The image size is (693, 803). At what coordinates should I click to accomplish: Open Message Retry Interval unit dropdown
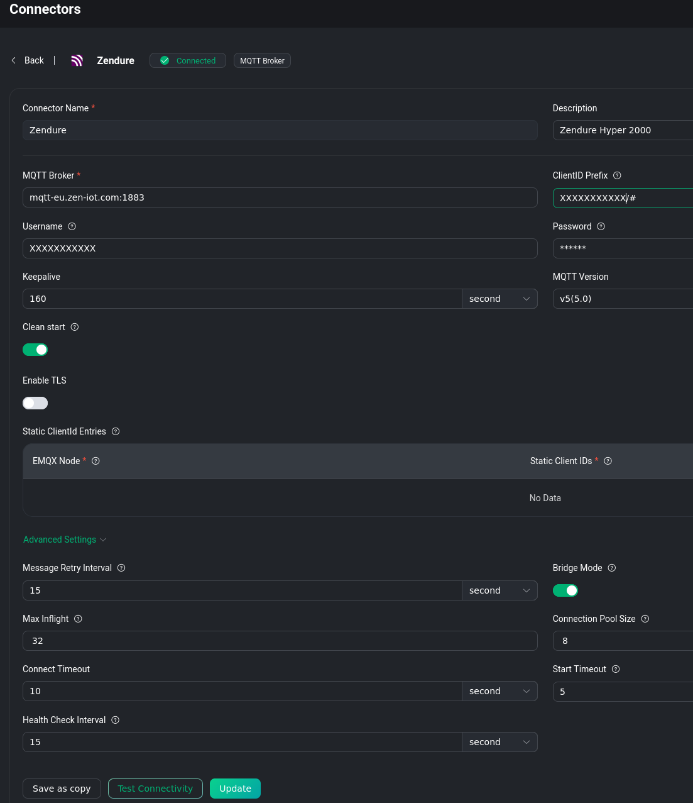coord(499,590)
